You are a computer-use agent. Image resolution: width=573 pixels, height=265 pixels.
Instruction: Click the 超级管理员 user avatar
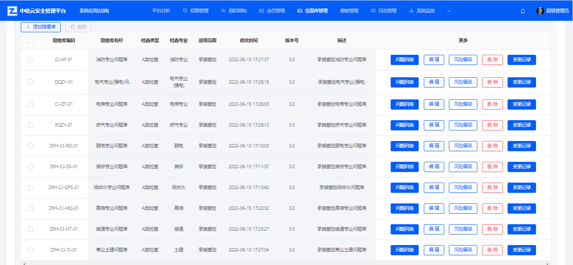(540, 11)
